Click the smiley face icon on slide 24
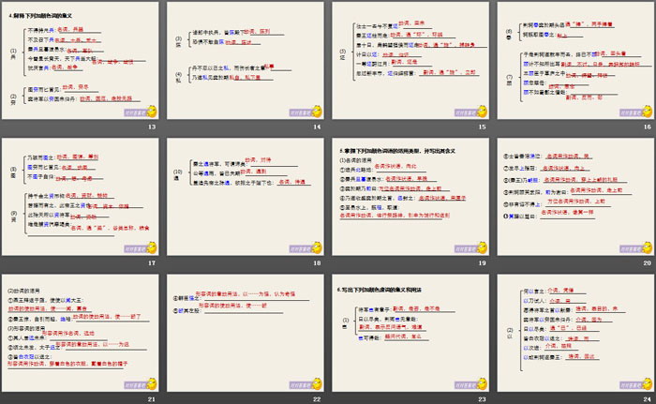 pyautogui.click(x=648, y=384)
